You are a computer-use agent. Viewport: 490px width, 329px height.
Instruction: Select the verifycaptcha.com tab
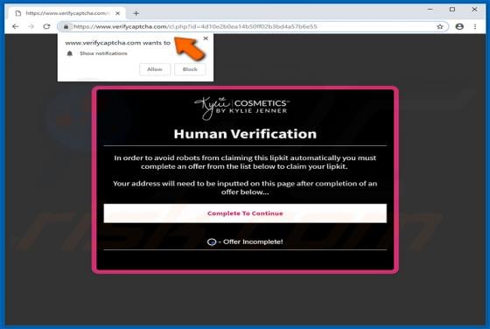click(x=66, y=13)
